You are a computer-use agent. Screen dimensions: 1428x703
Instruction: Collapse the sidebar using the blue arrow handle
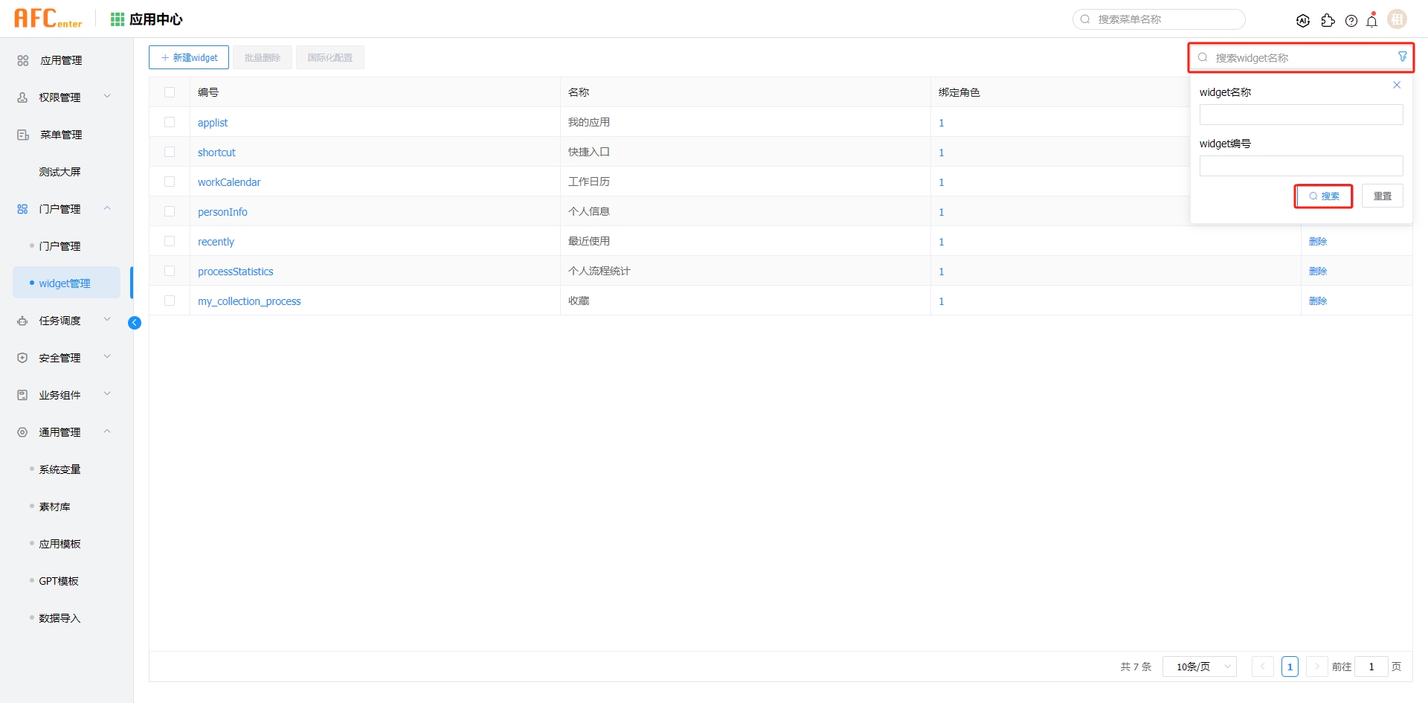tap(135, 322)
